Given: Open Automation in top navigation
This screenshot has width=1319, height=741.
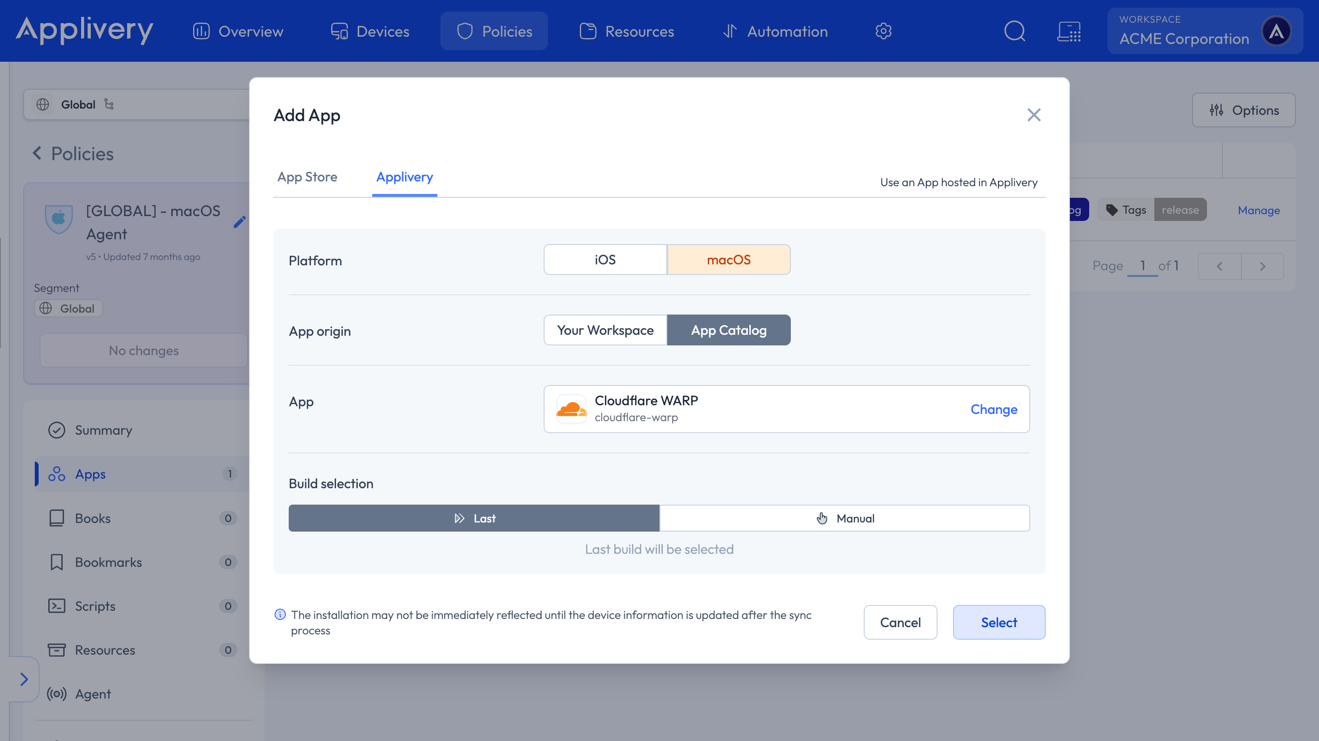Looking at the screenshot, I should coord(775,31).
